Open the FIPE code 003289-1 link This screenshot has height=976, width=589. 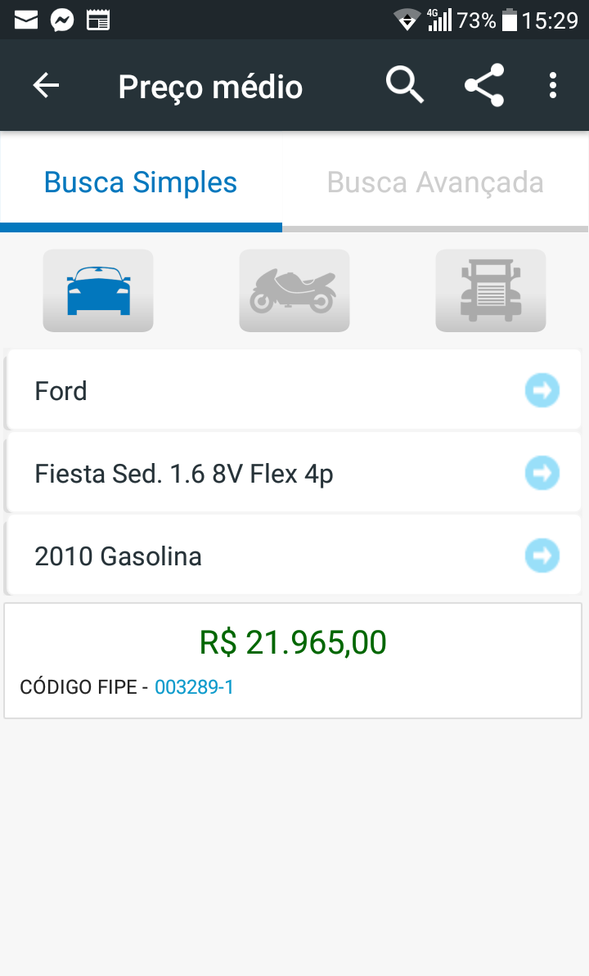pos(194,687)
